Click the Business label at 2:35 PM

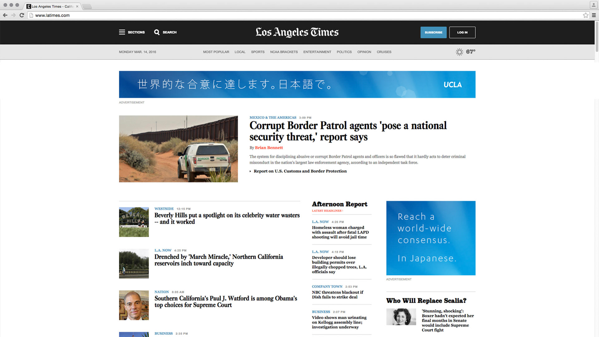(163, 334)
